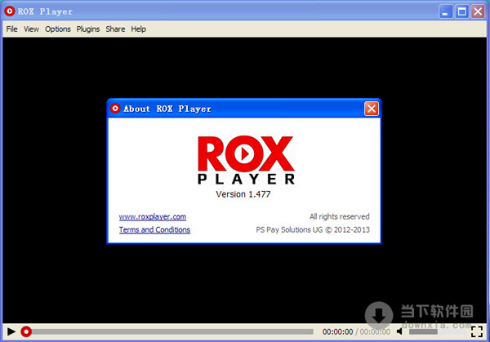Open the Help menu
490x342 pixels.
(x=139, y=29)
